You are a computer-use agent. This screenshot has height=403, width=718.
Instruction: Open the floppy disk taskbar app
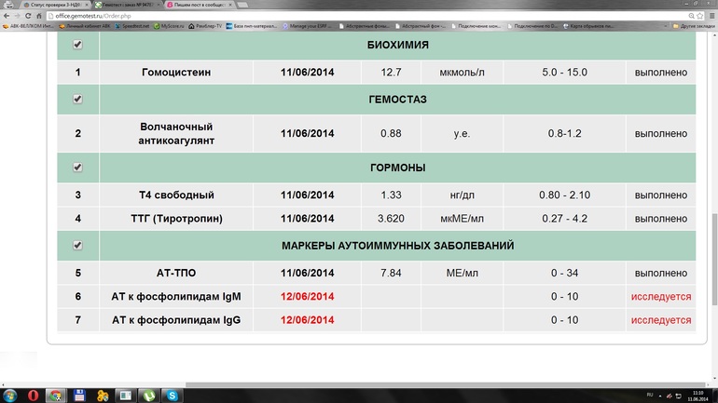coord(79,396)
